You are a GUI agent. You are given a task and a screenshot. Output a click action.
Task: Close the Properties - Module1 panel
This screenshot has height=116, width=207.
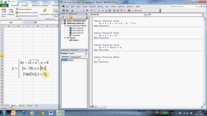(86, 50)
